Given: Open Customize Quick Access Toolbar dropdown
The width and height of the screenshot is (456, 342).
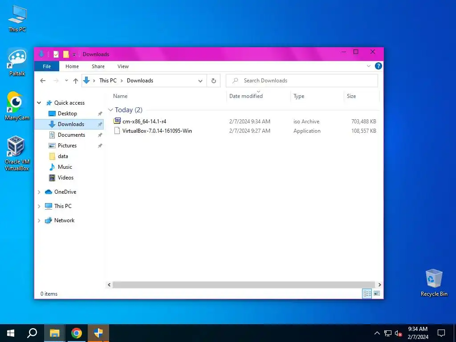Looking at the screenshot, I should pos(74,54).
